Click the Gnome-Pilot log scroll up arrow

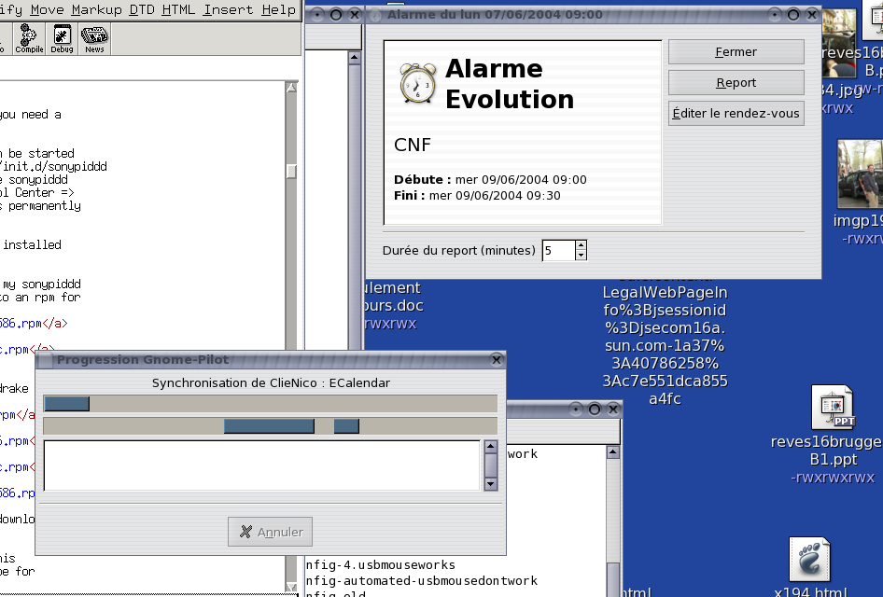(490, 447)
